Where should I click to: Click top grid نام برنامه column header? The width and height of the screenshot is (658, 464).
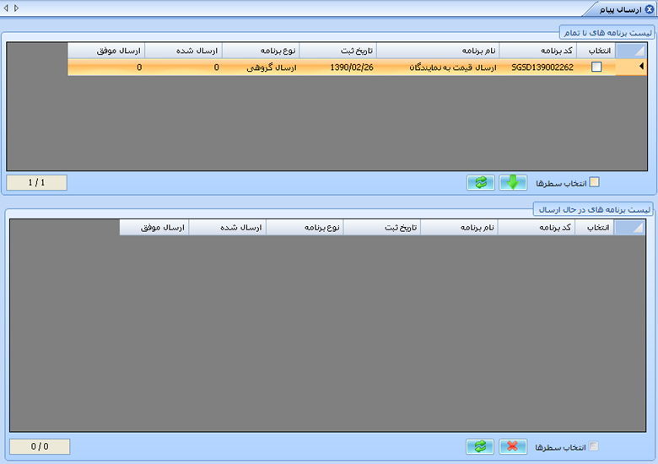coord(438,51)
